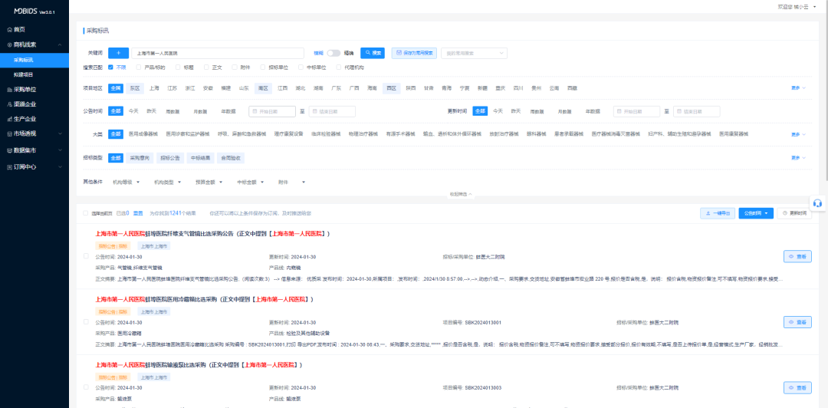The image size is (828, 408).
Task: Click the 市场透视 sidebar icon
Action: click(x=9, y=133)
